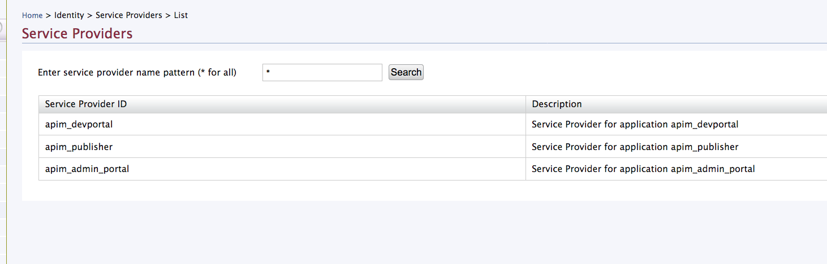The image size is (827, 264).
Task: Click the partially visible box at top-left edge
Action: 2,28
